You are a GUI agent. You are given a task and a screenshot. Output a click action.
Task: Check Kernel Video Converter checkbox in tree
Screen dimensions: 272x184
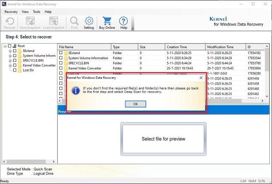(x=15, y=66)
